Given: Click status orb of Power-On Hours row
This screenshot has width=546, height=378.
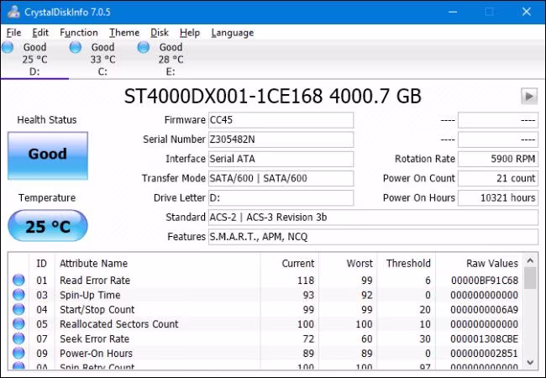Looking at the screenshot, I should 18,353.
